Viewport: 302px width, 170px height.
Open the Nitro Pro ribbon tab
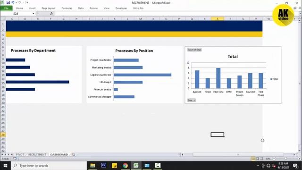(138, 8)
